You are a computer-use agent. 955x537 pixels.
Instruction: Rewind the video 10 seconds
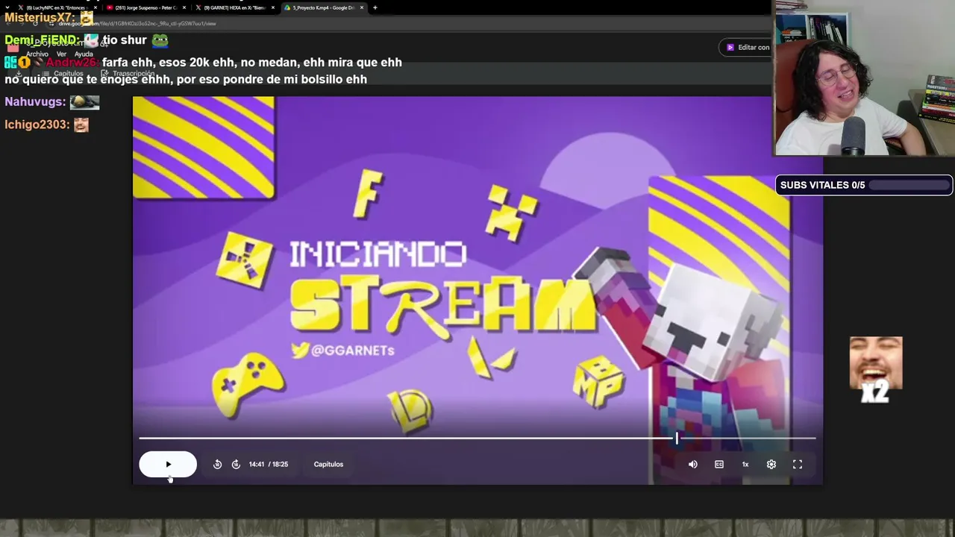(x=217, y=464)
